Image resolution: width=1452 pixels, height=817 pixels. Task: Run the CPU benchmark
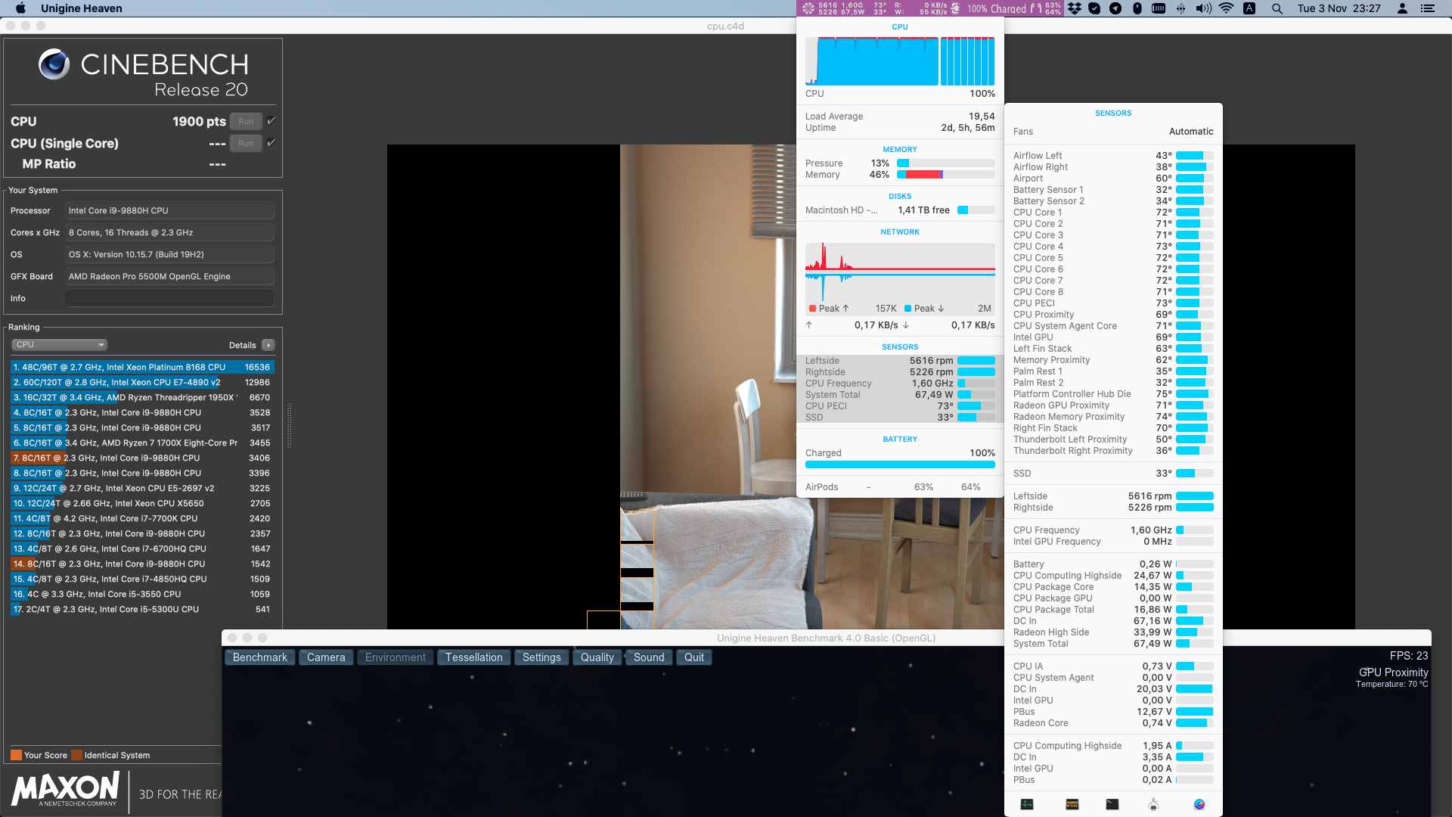click(246, 121)
